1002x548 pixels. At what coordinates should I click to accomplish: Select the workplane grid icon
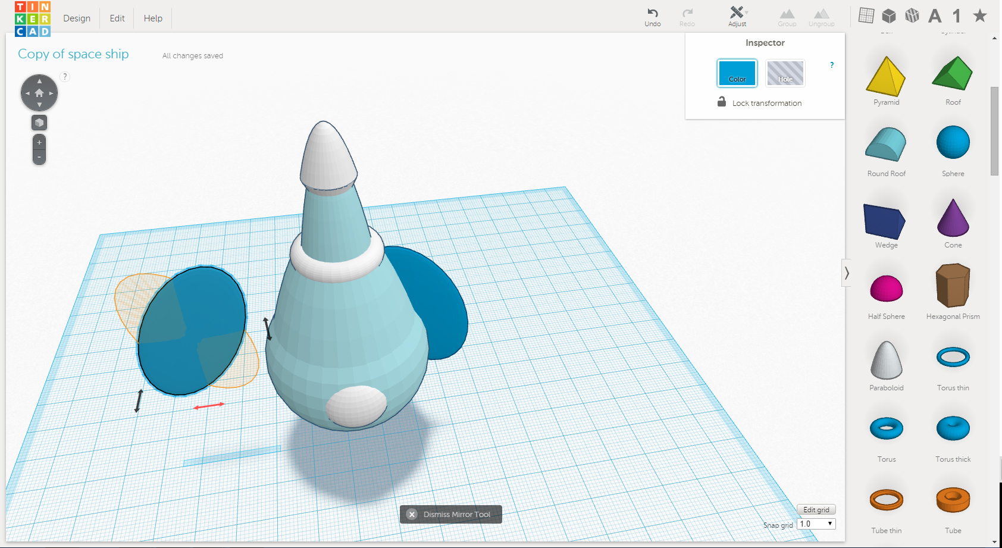pos(866,15)
